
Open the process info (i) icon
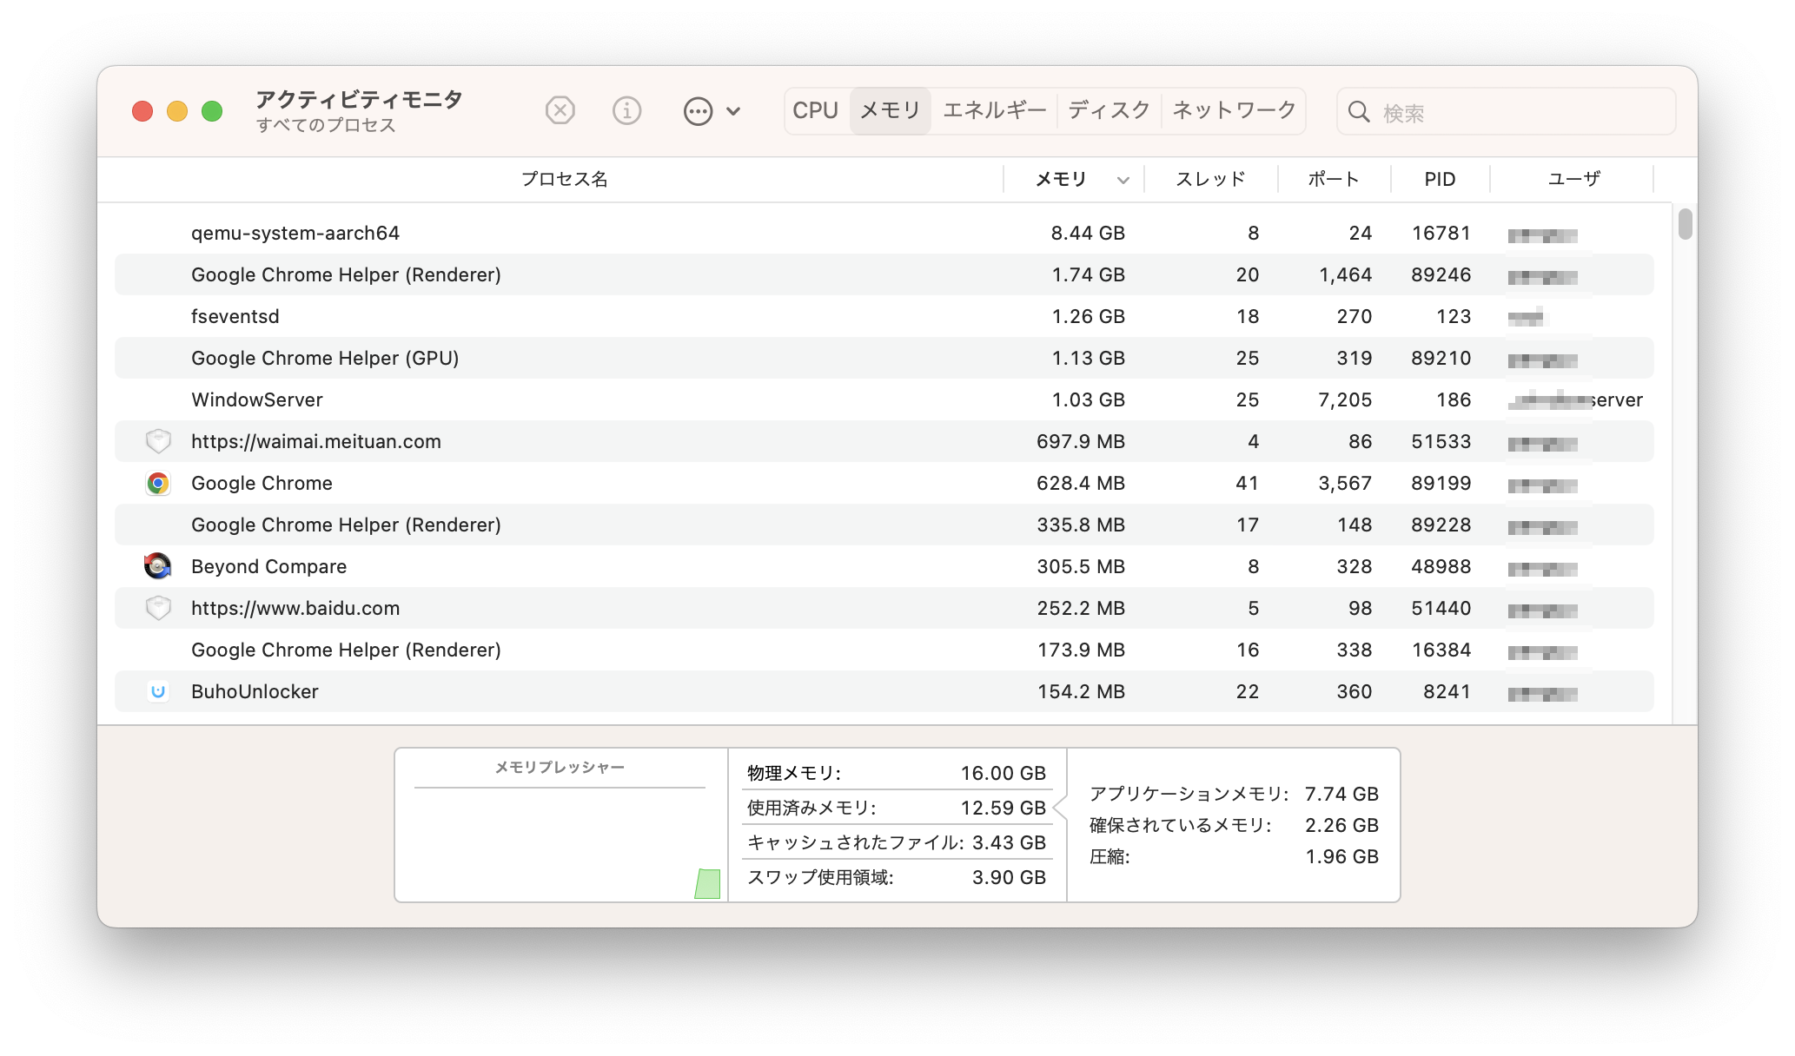click(626, 111)
